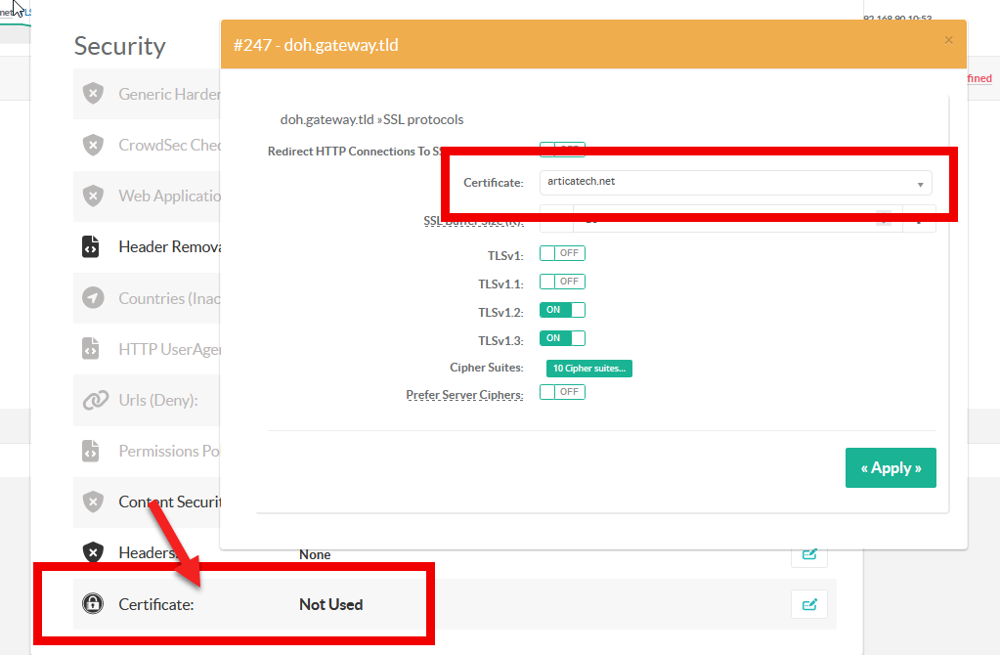Click the CrowdSec shield icon

click(93, 145)
